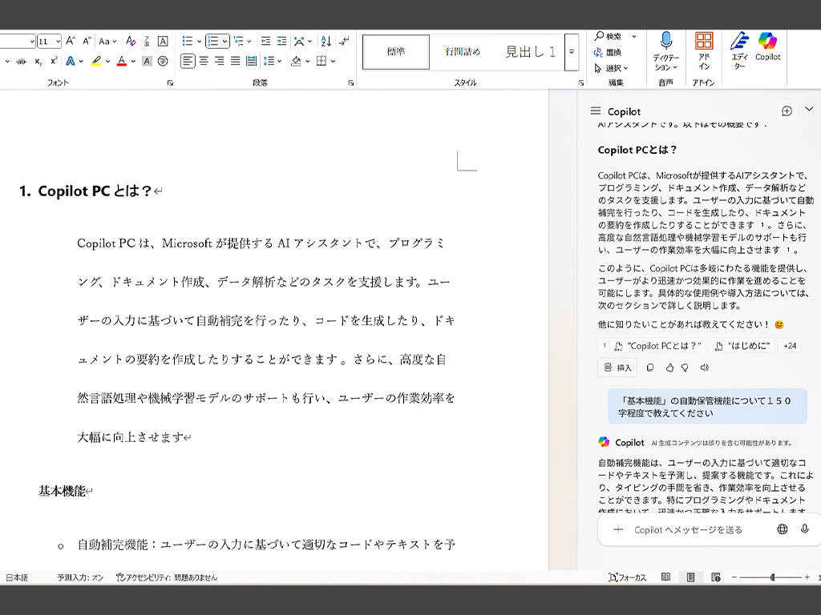This screenshot has width=821, height=615.
Task: Open the "はじめに" reference
Action: [x=742, y=346]
